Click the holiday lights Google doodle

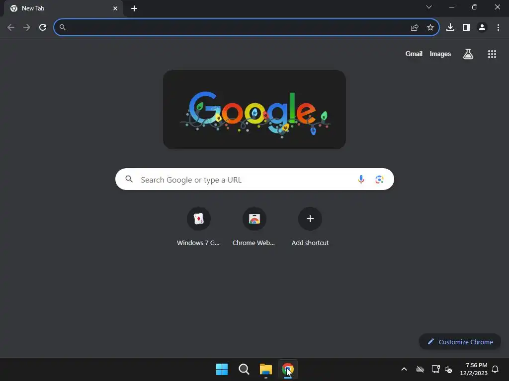[x=254, y=110]
